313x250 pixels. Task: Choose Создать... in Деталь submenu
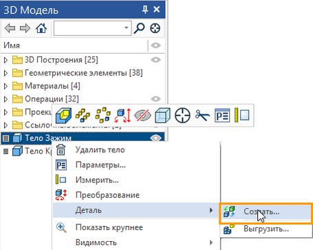pos(266,211)
